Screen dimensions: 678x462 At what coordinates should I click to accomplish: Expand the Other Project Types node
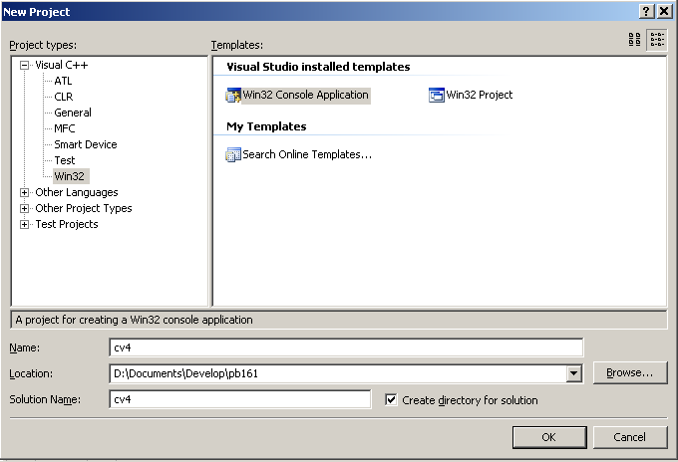tap(24, 208)
